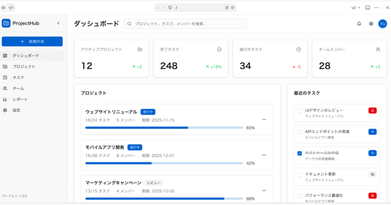Click 進行中 badge on ウェブサイトリニューアル
Image resolution: width=391 pixels, height=205 pixels.
[x=148, y=112]
